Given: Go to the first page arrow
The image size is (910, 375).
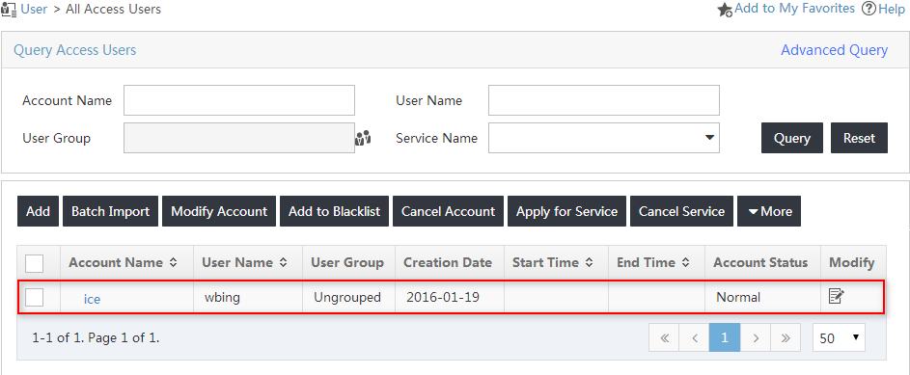Looking at the screenshot, I should point(665,338).
